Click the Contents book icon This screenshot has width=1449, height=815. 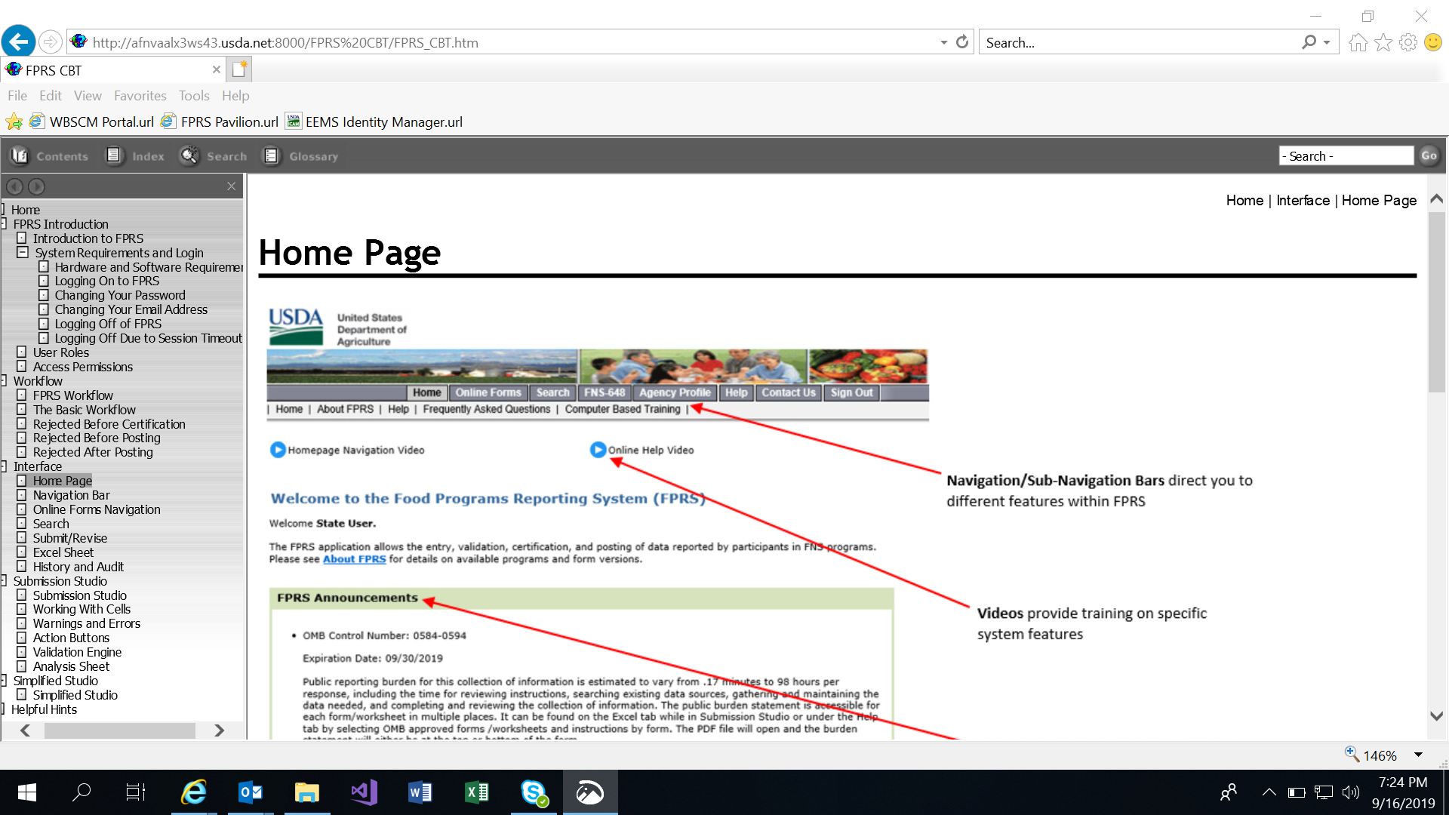[20, 156]
